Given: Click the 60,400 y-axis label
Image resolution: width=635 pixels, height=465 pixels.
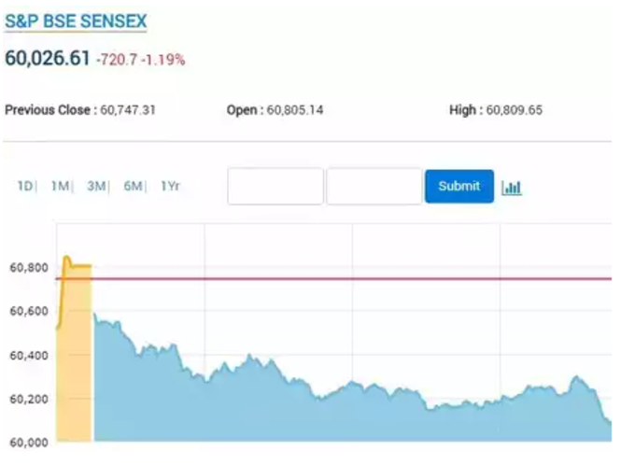Looking at the screenshot, I should (x=29, y=356).
